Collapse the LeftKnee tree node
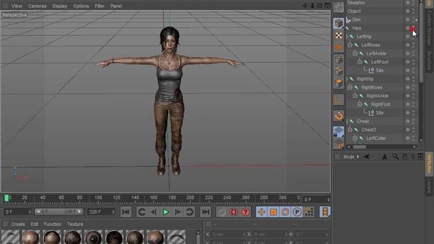The height and width of the screenshot is (244, 434). click(x=350, y=45)
